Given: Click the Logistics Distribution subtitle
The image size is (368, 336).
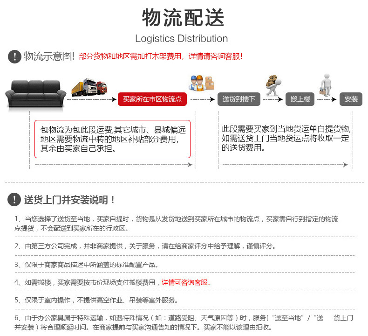Looking at the screenshot, I should (x=181, y=39).
